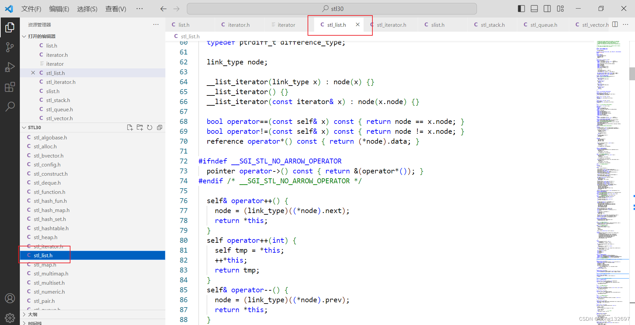The width and height of the screenshot is (635, 325).
Task: Open the customize layout icon
Action: (x=560, y=9)
